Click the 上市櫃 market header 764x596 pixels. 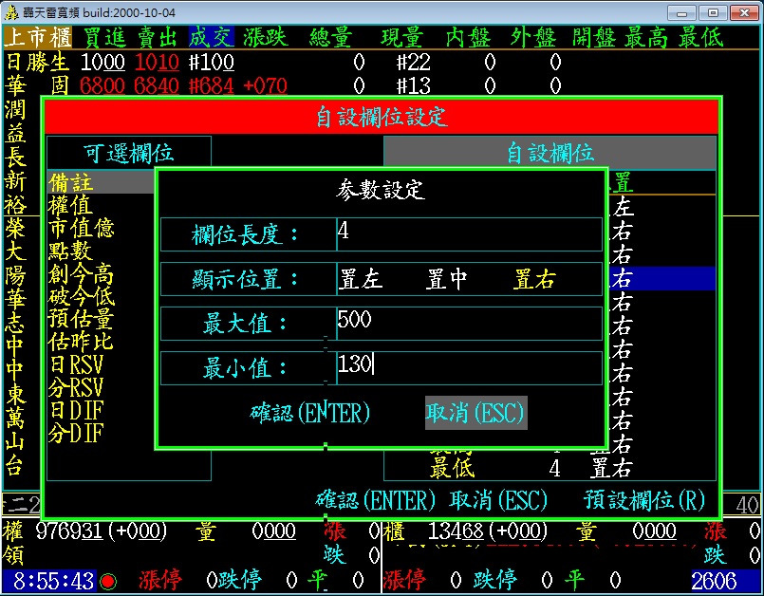(38, 37)
